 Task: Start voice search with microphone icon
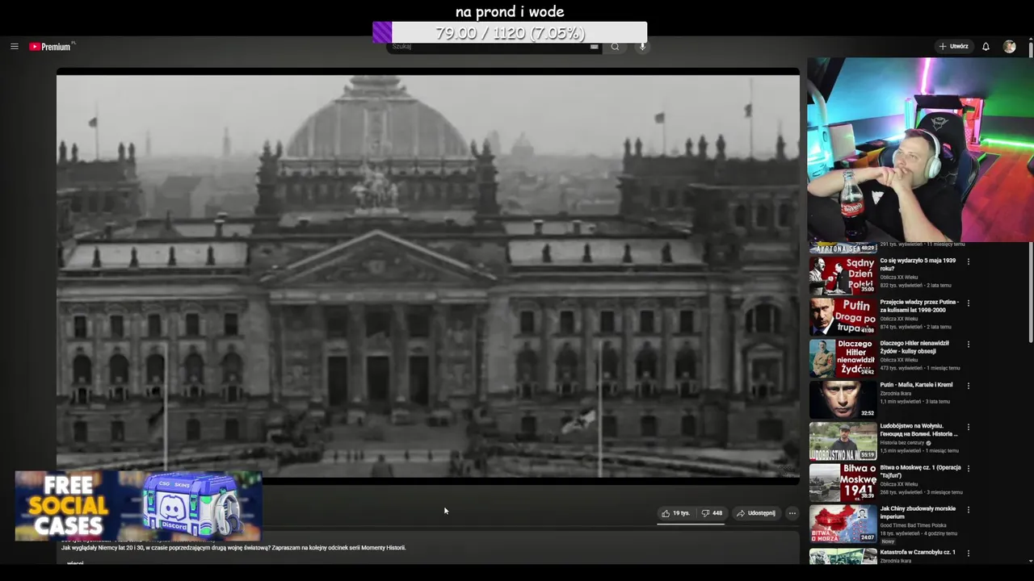point(642,47)
